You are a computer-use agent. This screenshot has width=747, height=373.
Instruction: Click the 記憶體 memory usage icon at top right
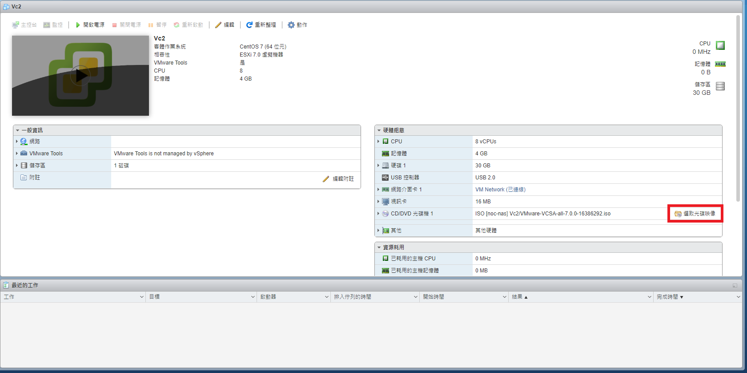pyautogui.click(x=720, y=64)
